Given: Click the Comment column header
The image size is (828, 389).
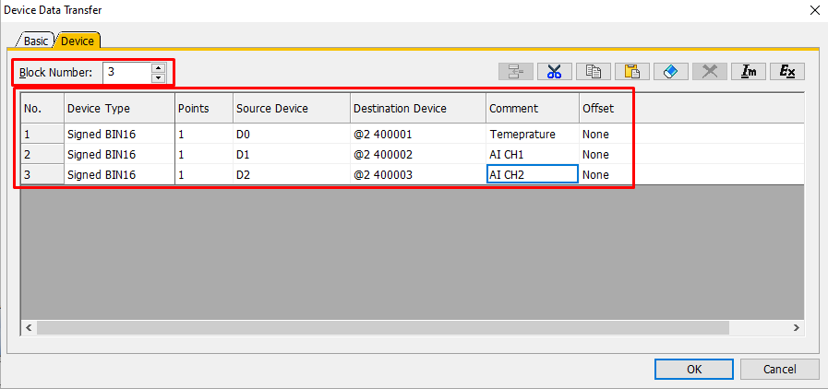Looking at the screenshot, I should point(533,109).
